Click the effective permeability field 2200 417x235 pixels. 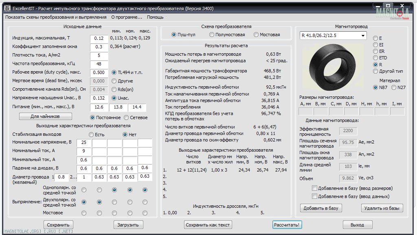[348, 131]
